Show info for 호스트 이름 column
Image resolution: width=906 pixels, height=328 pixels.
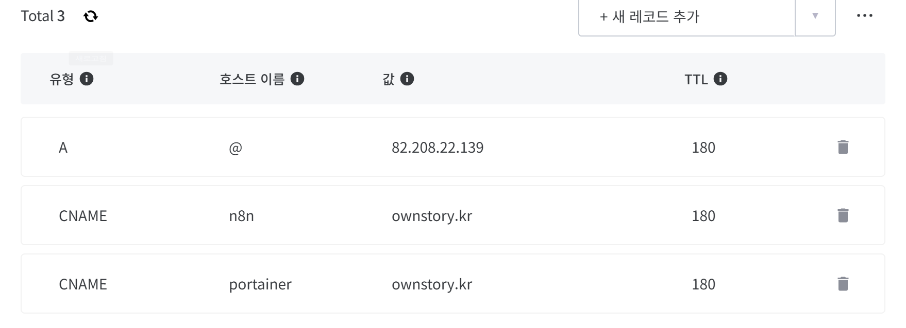tap(297, 79)
